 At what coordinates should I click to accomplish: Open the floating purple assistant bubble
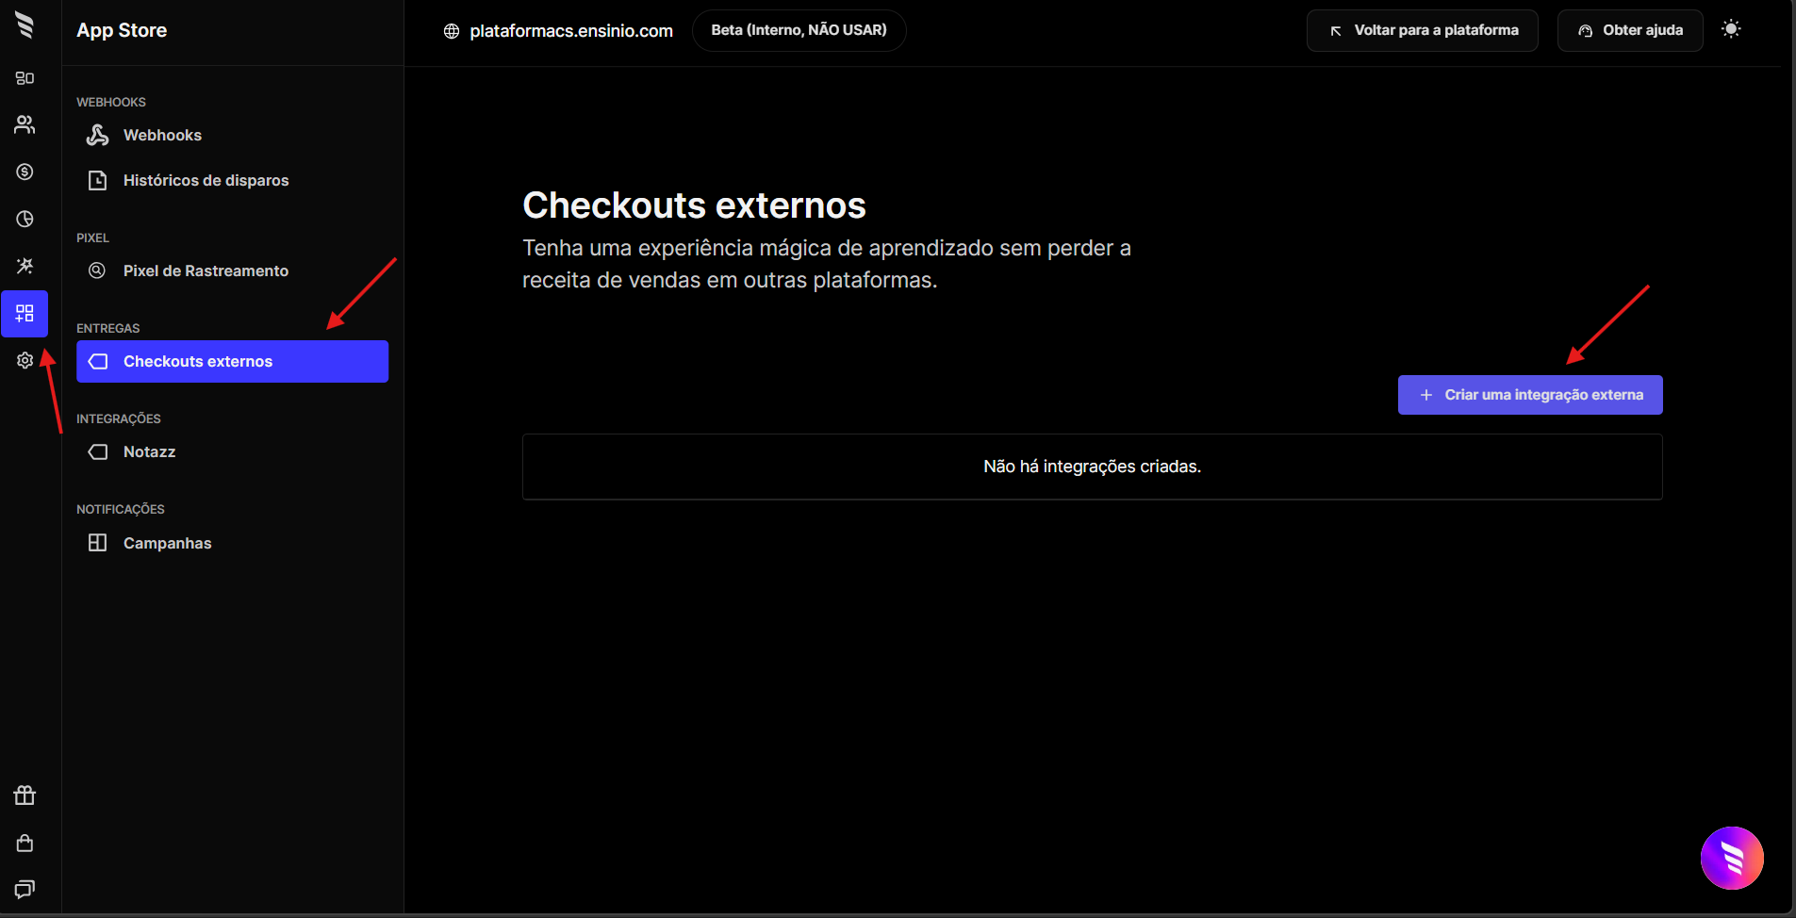1731,858
